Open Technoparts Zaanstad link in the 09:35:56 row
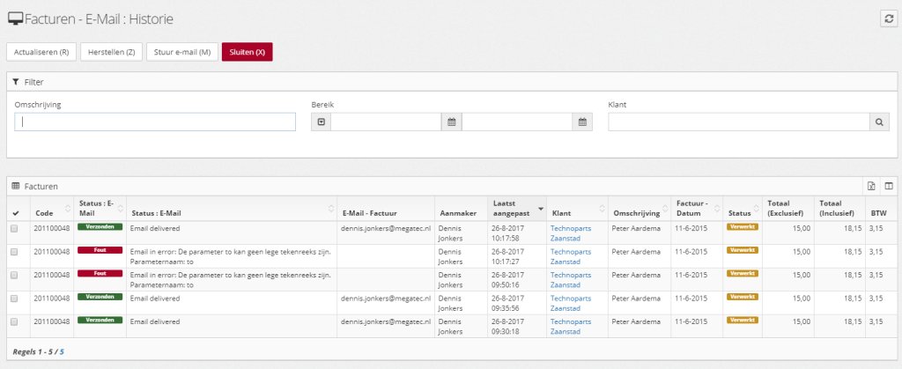Screen dimensions: 902x369 click(x=571, y=303)
